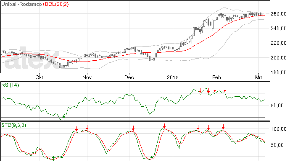Select the Dec month label
This screenshot has width=290, height=162.
[x=129, y=77]
